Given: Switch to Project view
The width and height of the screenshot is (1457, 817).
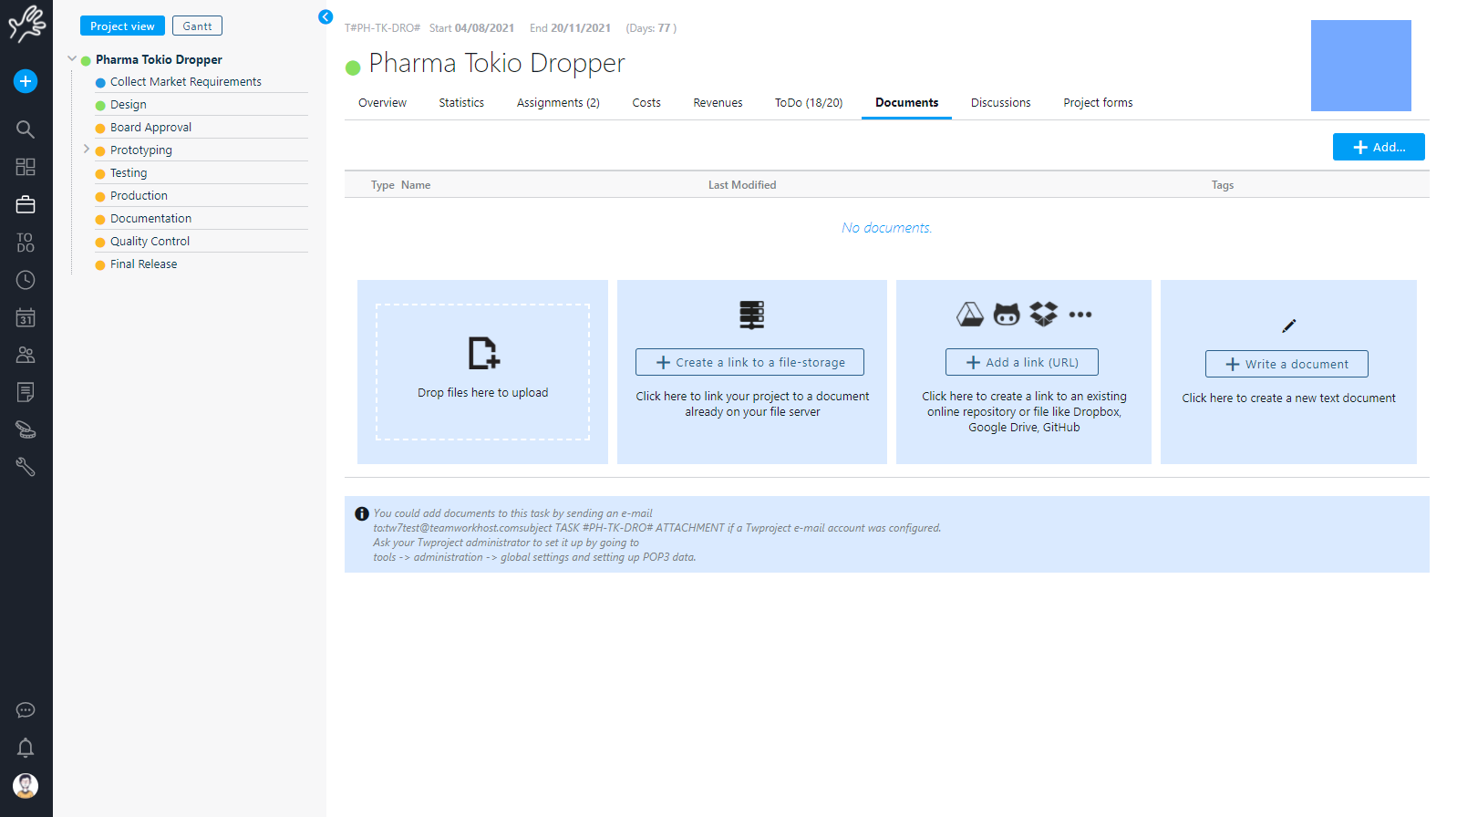Looking at the screenshot, I should 122,26.
